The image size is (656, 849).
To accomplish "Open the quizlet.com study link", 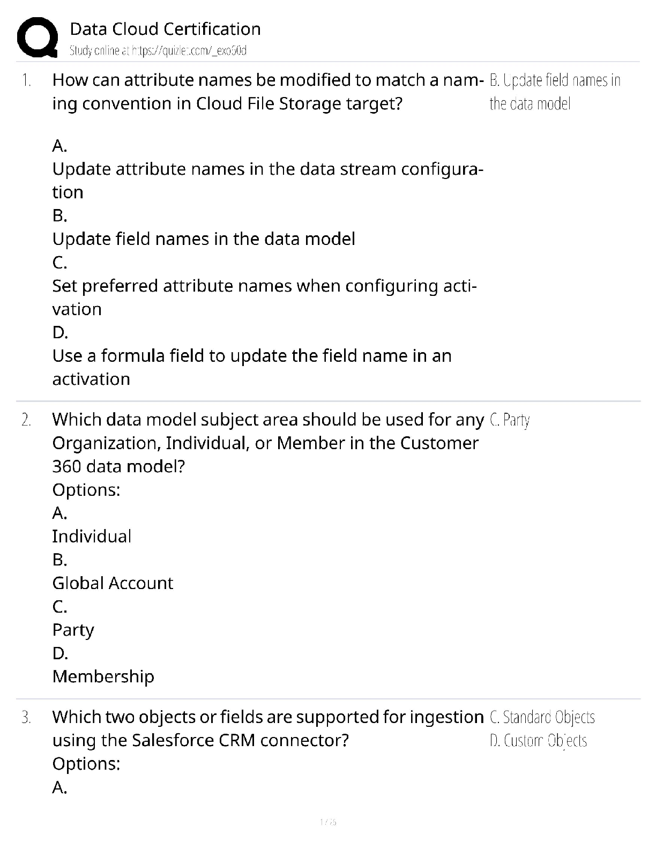I will [x=158, y=51].
